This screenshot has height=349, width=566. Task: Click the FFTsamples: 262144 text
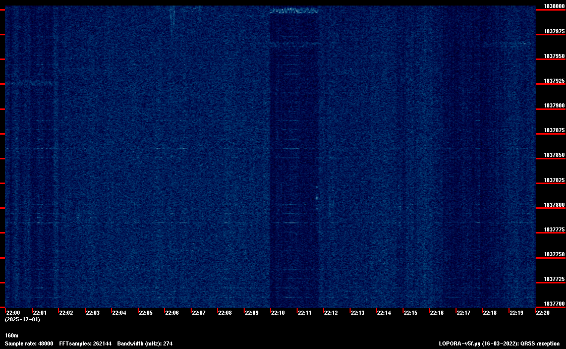(85, 343)
